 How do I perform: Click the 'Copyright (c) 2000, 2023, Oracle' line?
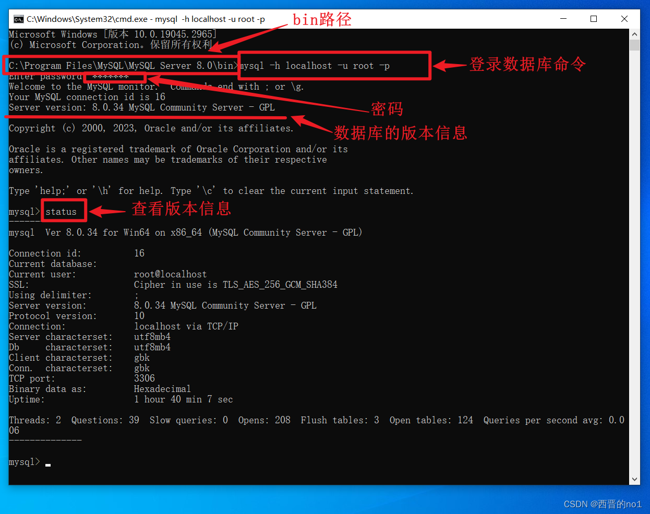click(151, 128)
